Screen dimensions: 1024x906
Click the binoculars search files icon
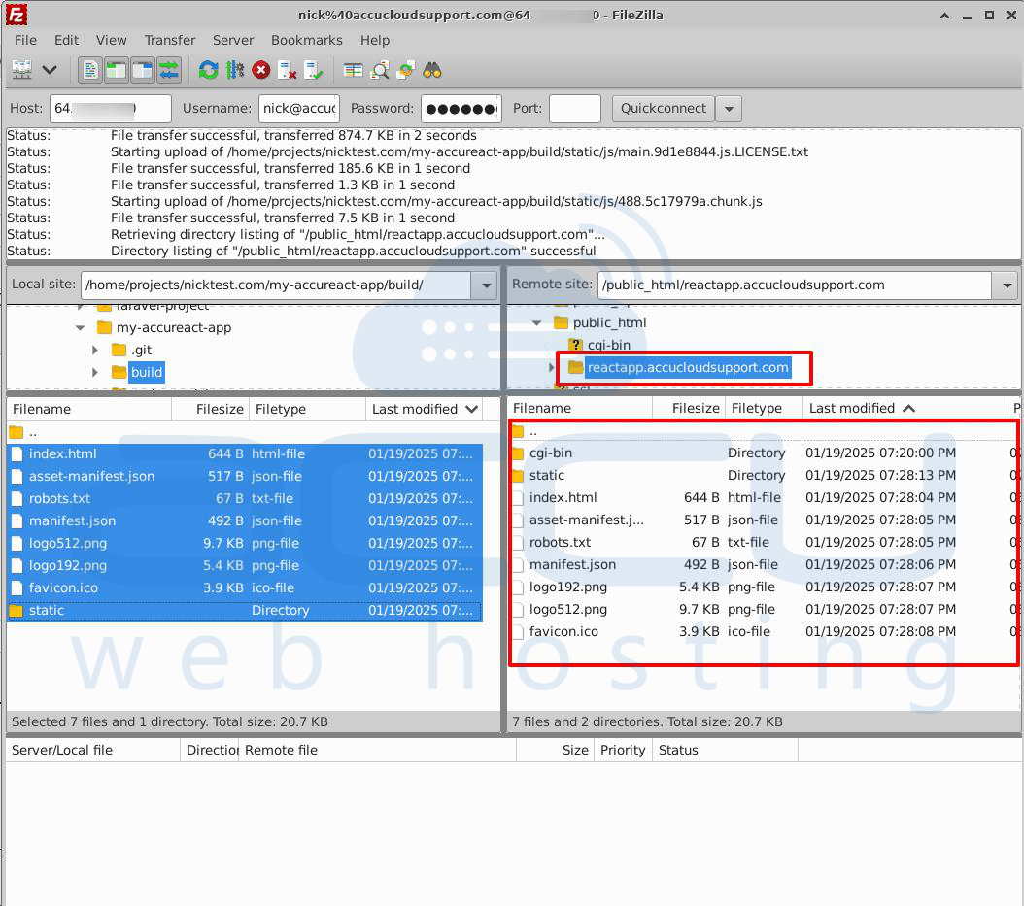pyautogui.click(x=432, y=70)
